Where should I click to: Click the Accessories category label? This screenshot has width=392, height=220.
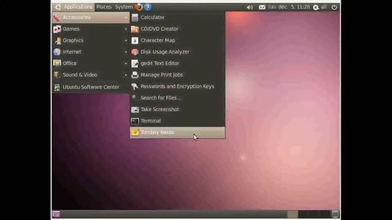click(x=77, y=18)
